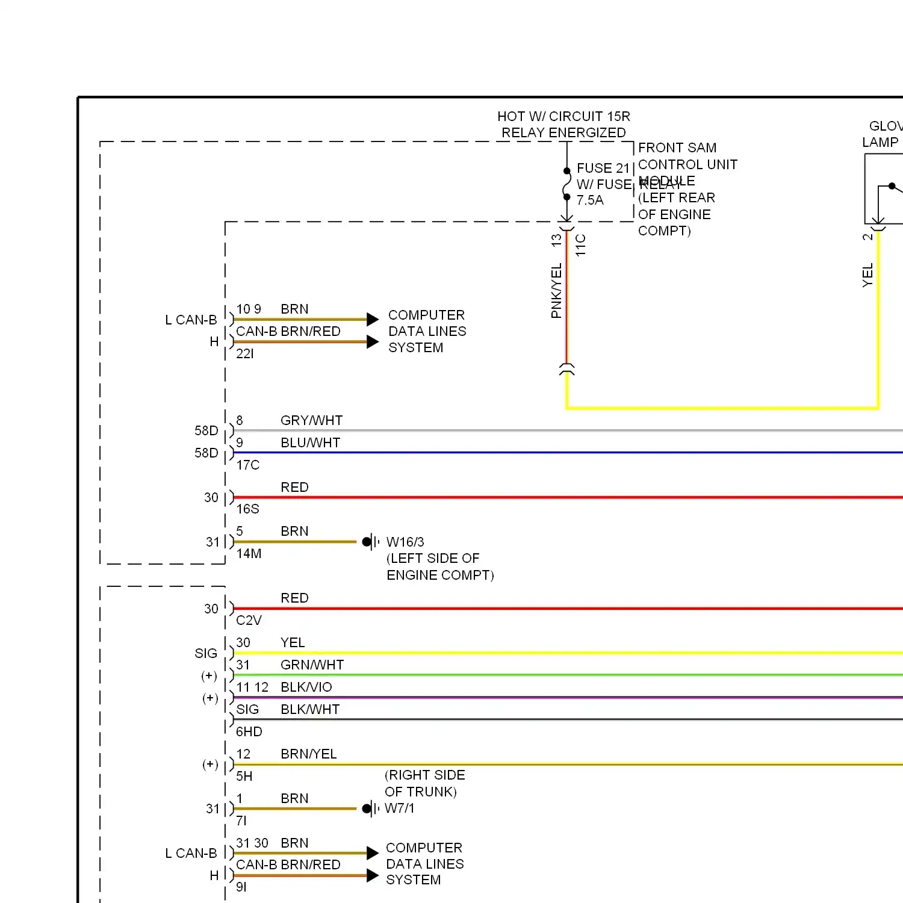Select the FRONT SAM CONTROL UNIT text
The width and height of the screenshot is (903, 903).
click(687, 156)
